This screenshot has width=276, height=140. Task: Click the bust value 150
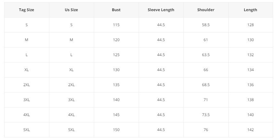click(116, 130)
